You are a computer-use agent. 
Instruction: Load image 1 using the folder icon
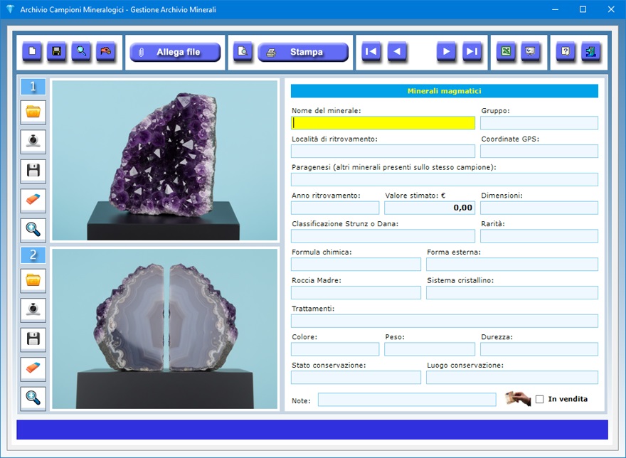[33, 112]
